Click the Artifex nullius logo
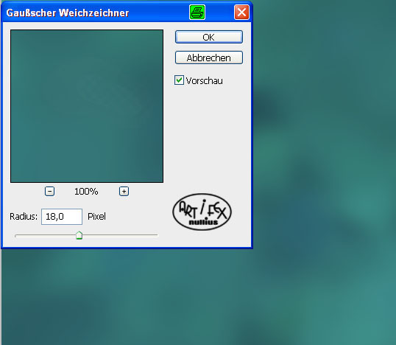The height and width of the screenshot is (345, 396). (202, 212)
